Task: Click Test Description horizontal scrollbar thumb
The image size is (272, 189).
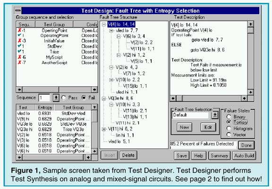Action: coord(179,99)
